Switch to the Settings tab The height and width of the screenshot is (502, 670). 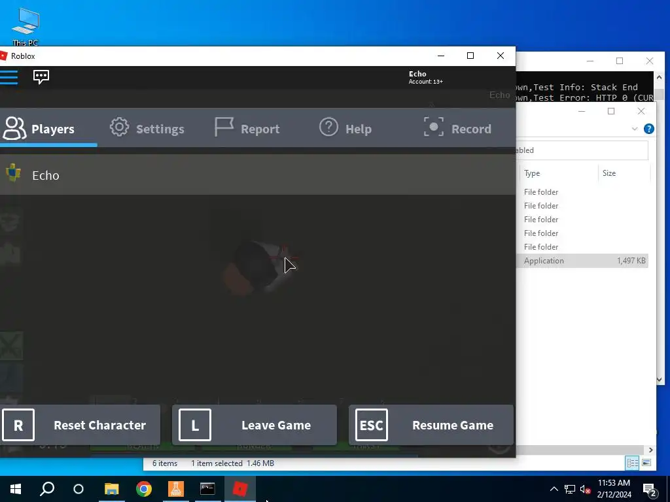pyautogui.click(x=147, y=129)
